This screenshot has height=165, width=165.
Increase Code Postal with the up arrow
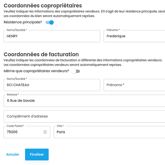[45, 131]
